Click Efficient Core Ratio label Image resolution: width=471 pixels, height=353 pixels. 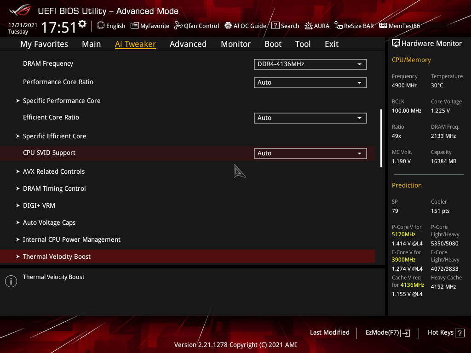coord(51,117)
